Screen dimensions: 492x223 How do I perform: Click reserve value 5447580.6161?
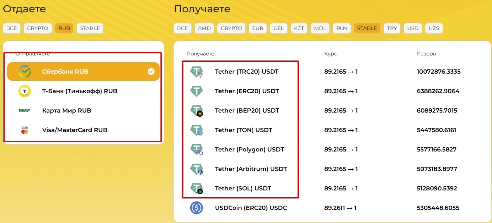(436, 130)
